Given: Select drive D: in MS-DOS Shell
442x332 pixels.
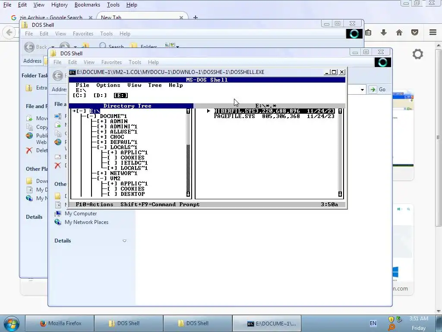Looking at the screenshot, I should click(100, 96).
